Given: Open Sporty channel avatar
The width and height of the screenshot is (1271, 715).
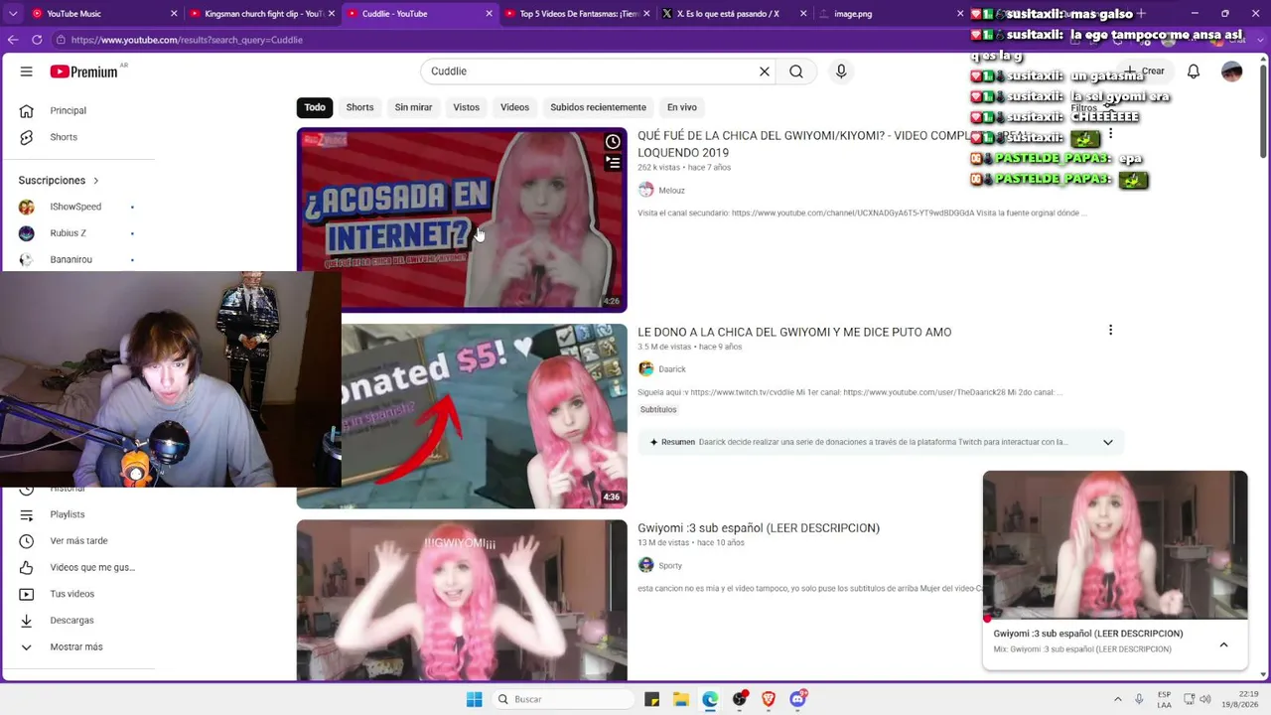Looking at the screenshot, I should pos(646,565).
